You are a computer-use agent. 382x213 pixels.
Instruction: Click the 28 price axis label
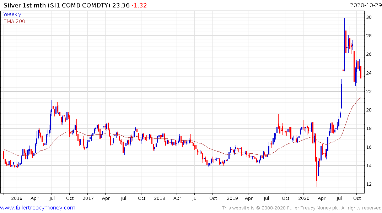click(x=368, y=36)
